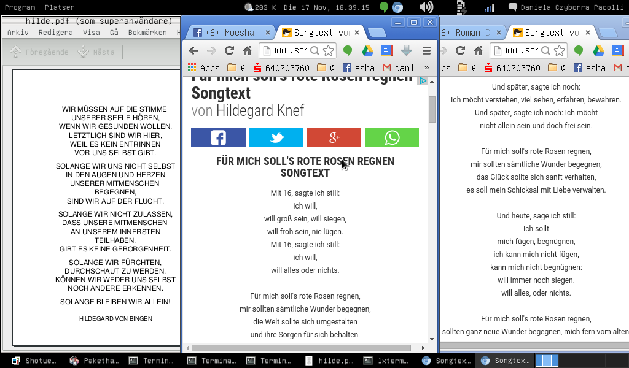This screenshot has width=629, height=368.
Task: Open the Gå menu in the PDF viewer
Action: pos(114,33)
